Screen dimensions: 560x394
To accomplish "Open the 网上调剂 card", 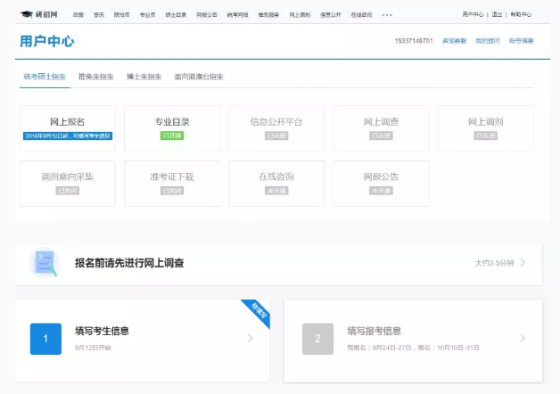I will pyautogui.click(x=486, y=128).
